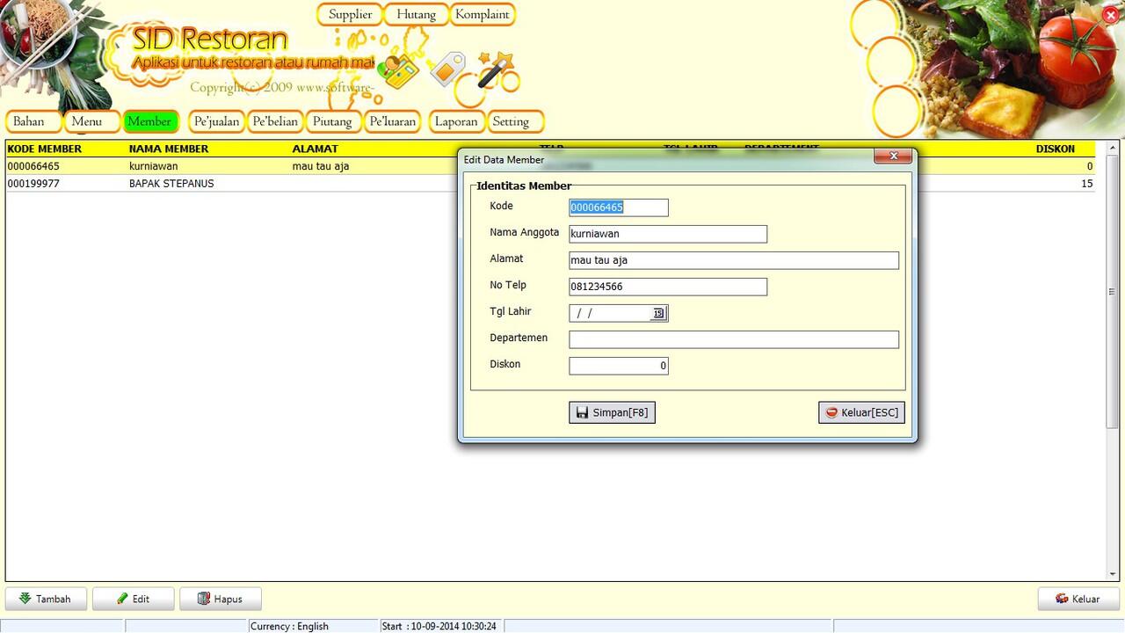Click kurniawan in the member table row
The width and height of the screenshot is (1125, 633).
[154, 166]
